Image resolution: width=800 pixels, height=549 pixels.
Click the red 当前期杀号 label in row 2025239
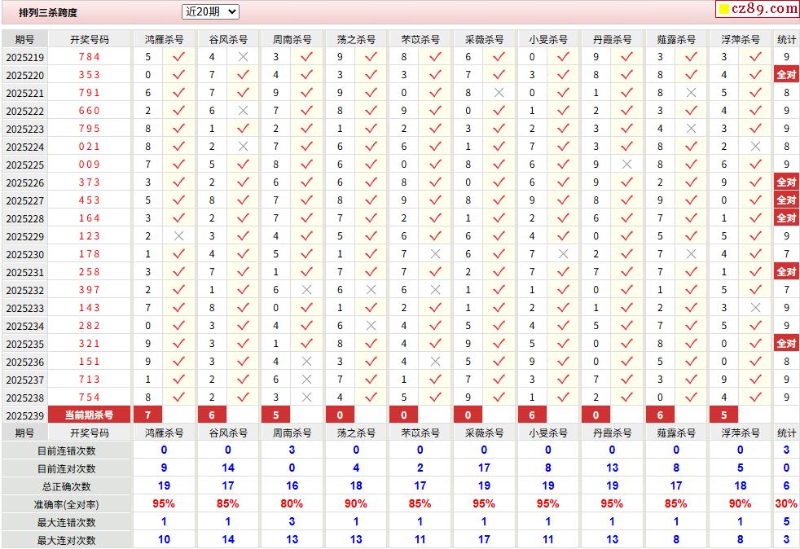click(90, 415)
